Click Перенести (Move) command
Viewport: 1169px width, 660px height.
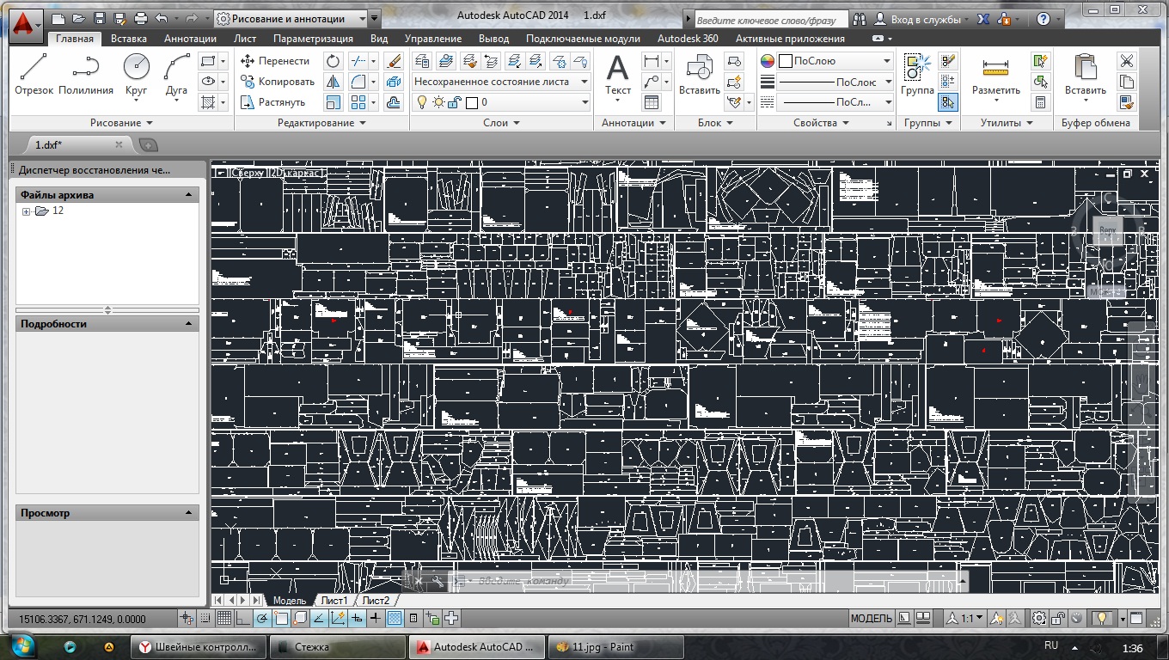point(274,61)
